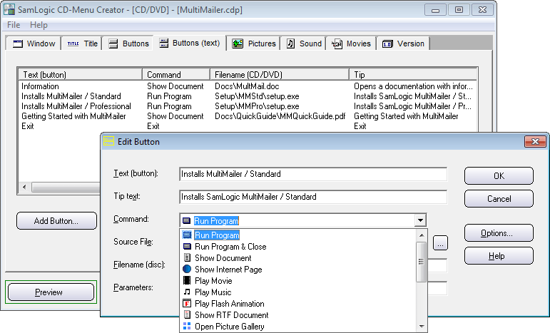Click the Tip column header
The image size is (550, 333).
click(413, 74)
